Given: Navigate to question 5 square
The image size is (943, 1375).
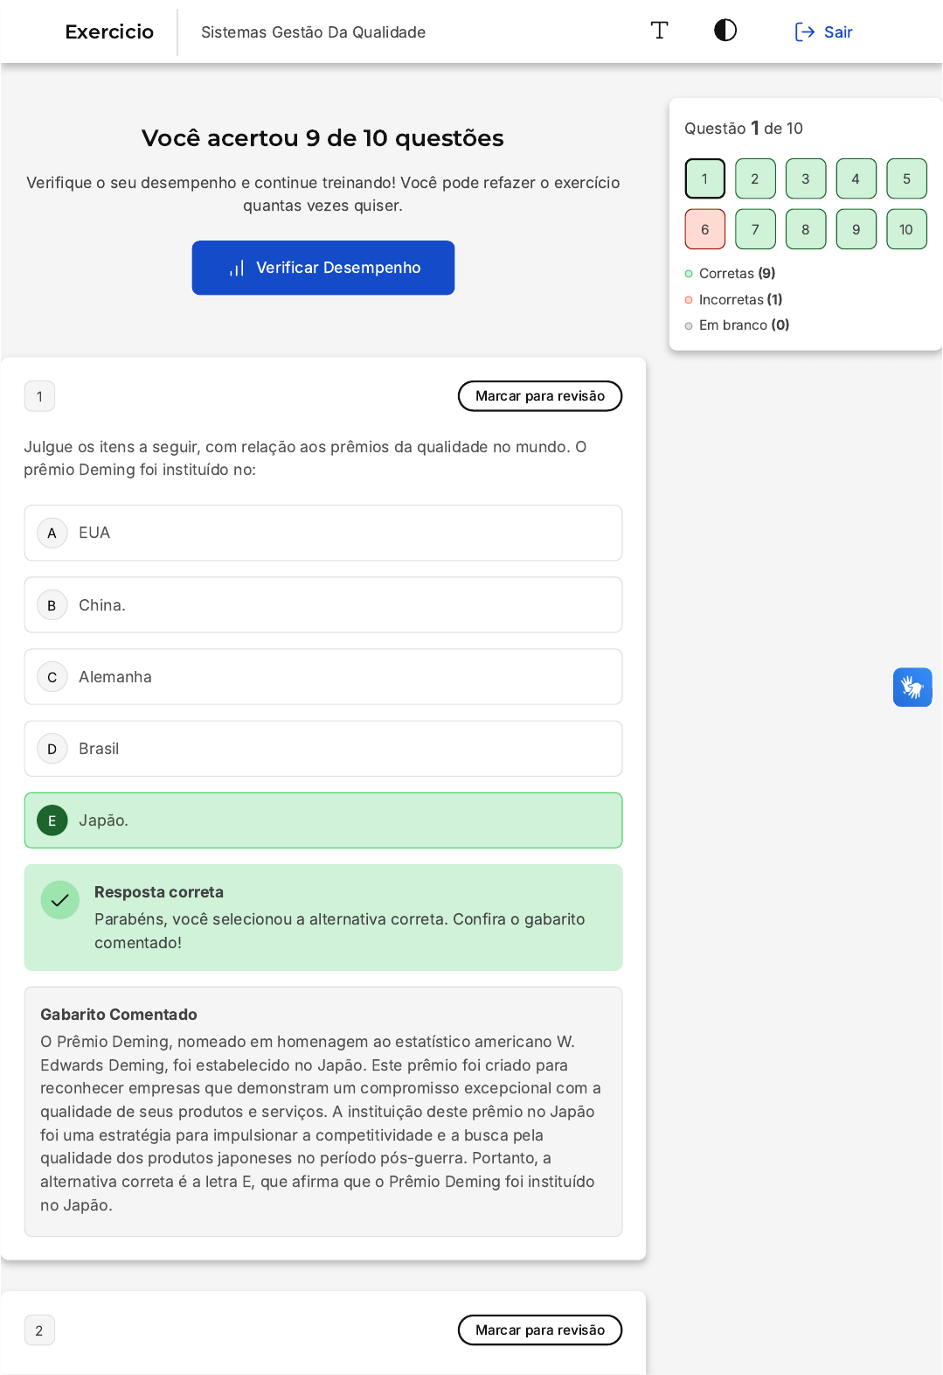Looking at the screenshot, I should pyautogui.click(x=906, y=179).
